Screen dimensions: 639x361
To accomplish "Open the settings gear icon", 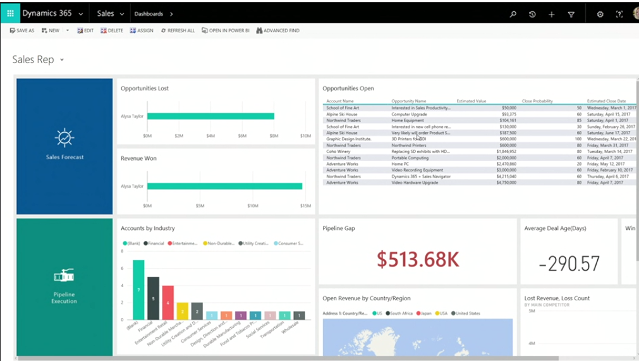I will 600,14.
